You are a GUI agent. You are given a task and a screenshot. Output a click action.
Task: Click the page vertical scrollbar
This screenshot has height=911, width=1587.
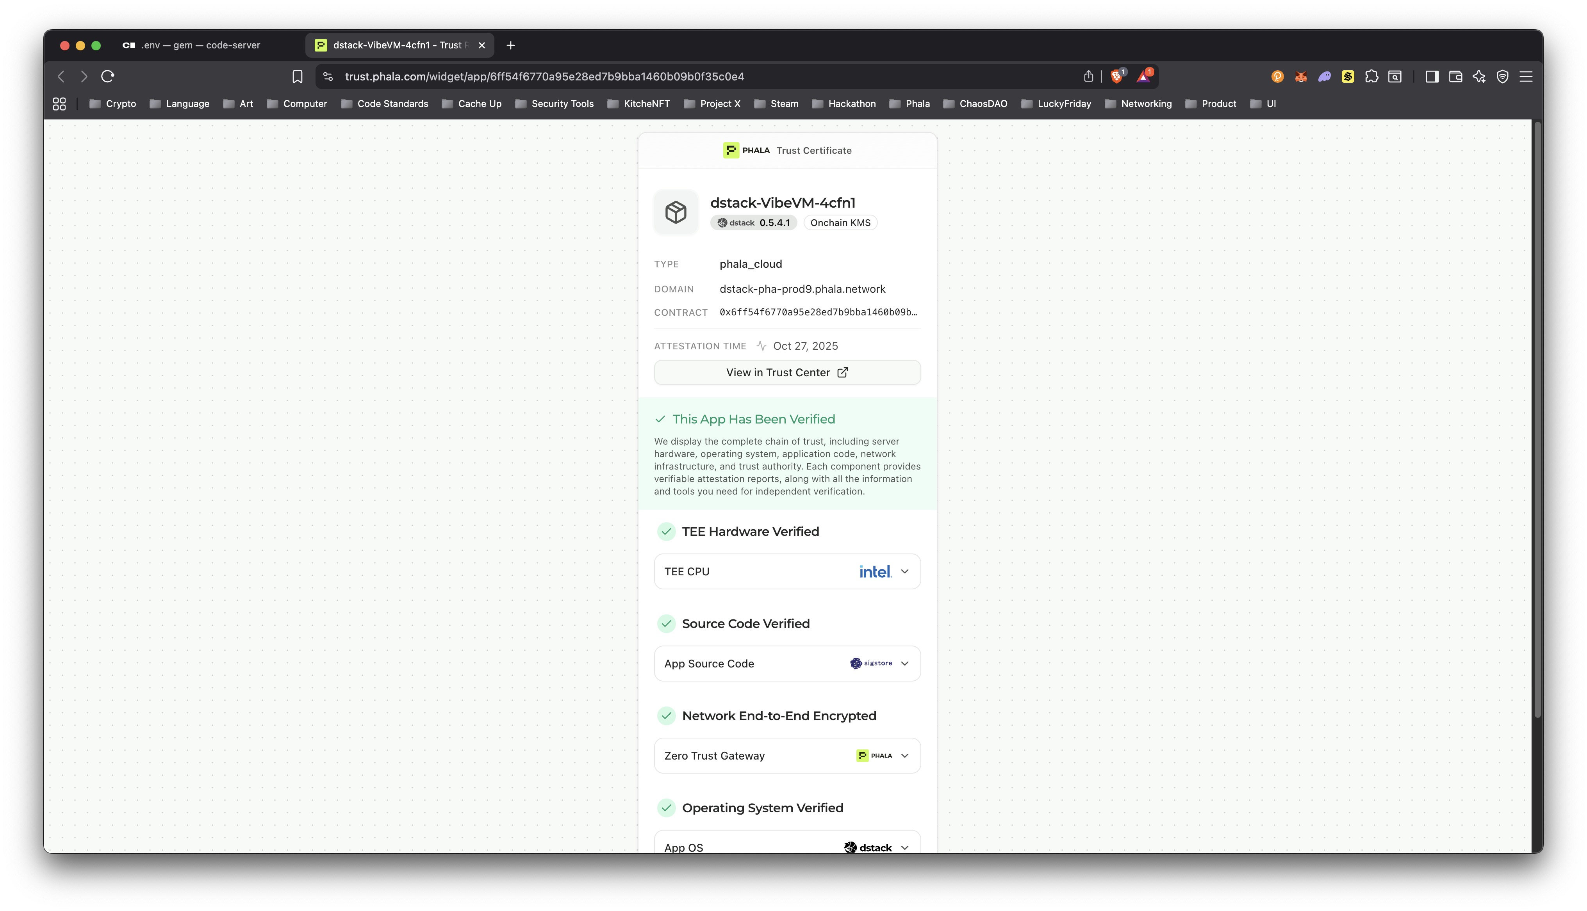click(1537, 419)
